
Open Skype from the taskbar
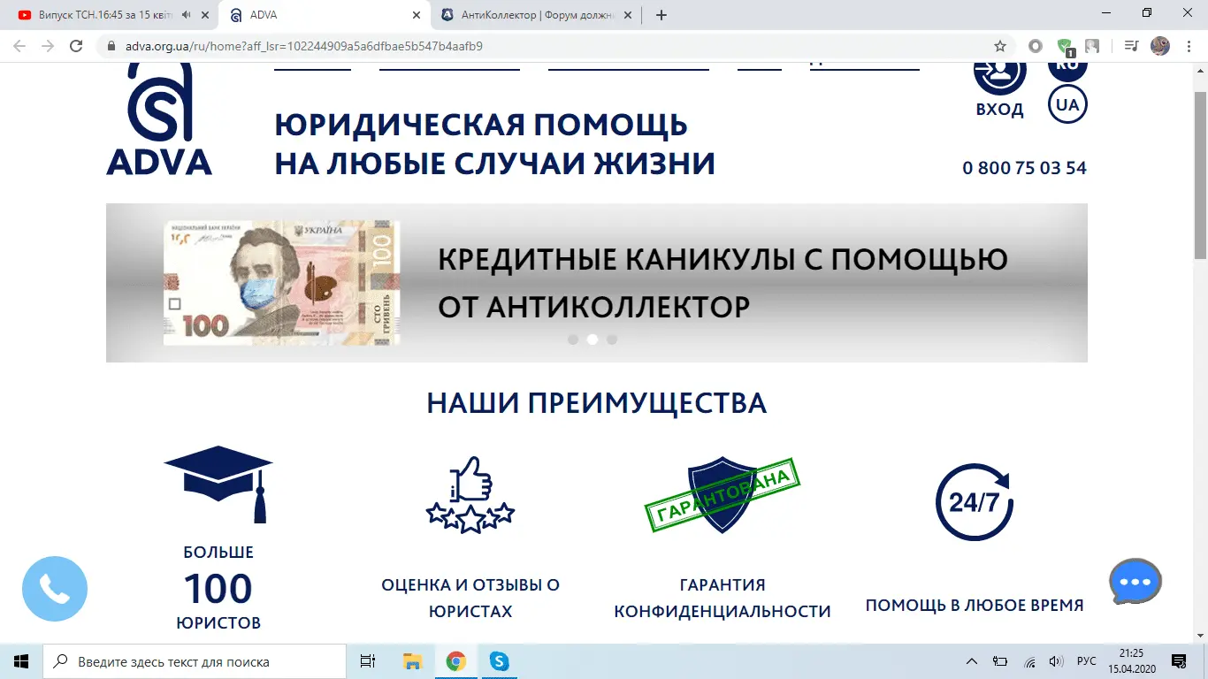(x=499, y=660)
